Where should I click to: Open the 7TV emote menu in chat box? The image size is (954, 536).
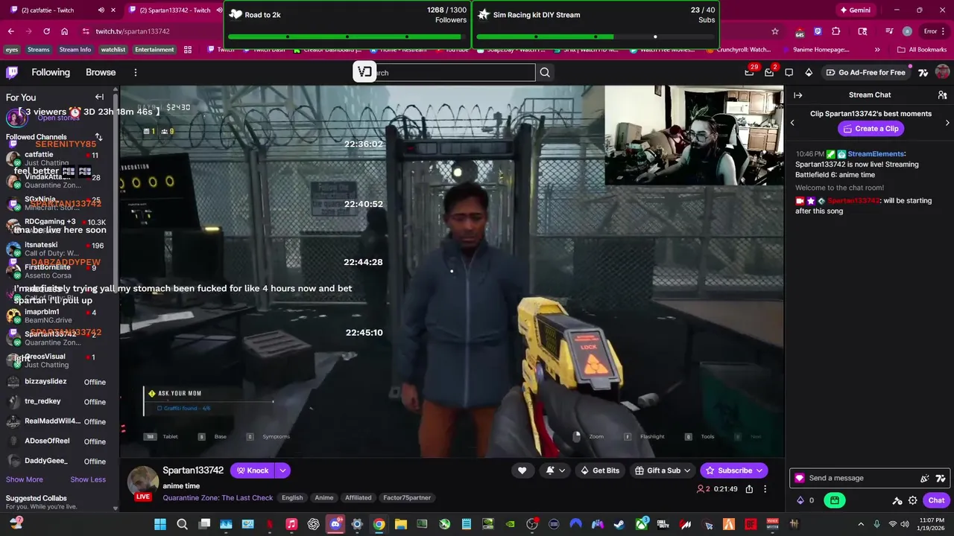[941, 479]
